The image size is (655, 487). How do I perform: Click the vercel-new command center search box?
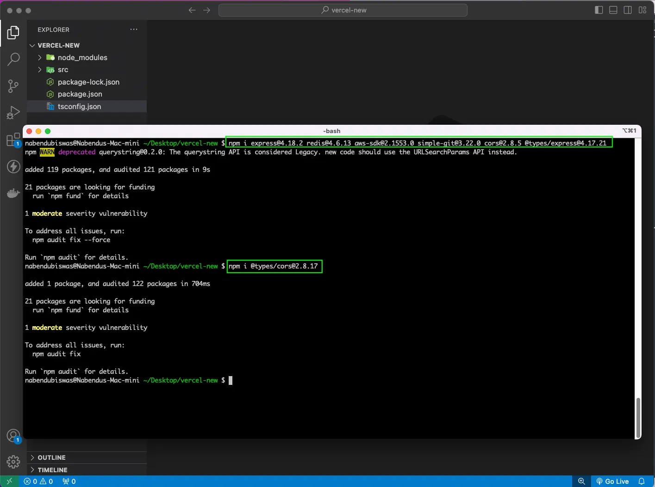343,10
